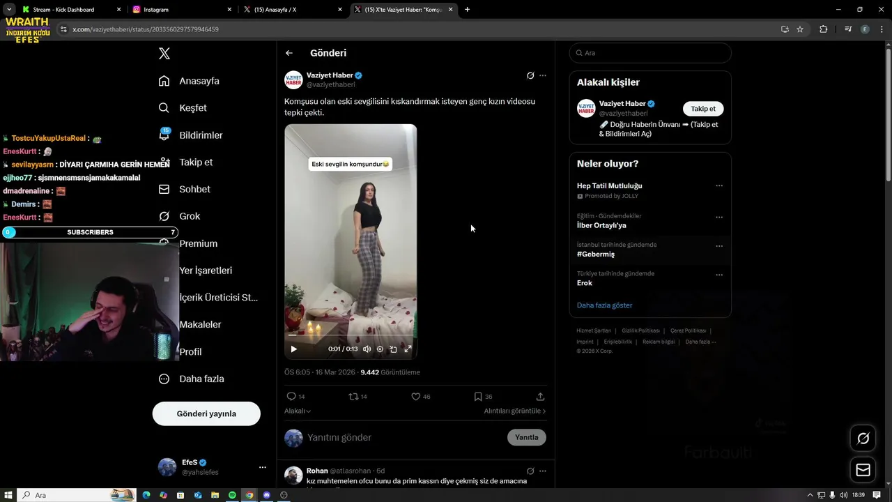Click the Gönderi yayınla button
The height and width of the screenshot is (502, 892).
pyautogui.click(x=206, y=413)
